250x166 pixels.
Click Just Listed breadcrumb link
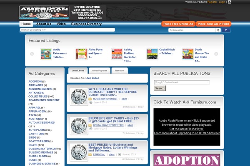coord(92,78)
